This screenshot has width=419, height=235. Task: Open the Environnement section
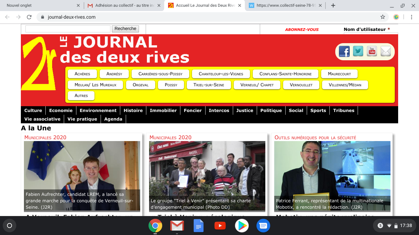point(98,110)
